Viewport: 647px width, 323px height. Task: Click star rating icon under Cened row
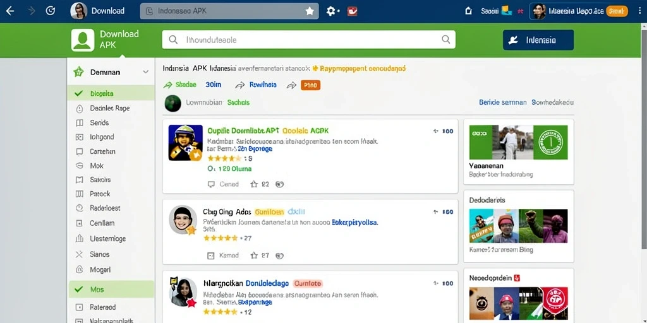(x=254, y=184)
